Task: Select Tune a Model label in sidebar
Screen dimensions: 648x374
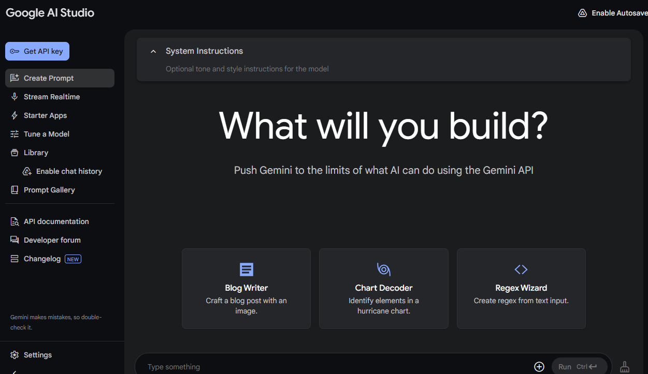Action: coord(47,134)
